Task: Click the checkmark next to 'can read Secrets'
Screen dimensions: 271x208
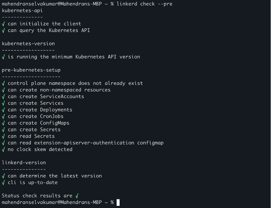Action: click(3, 137)
